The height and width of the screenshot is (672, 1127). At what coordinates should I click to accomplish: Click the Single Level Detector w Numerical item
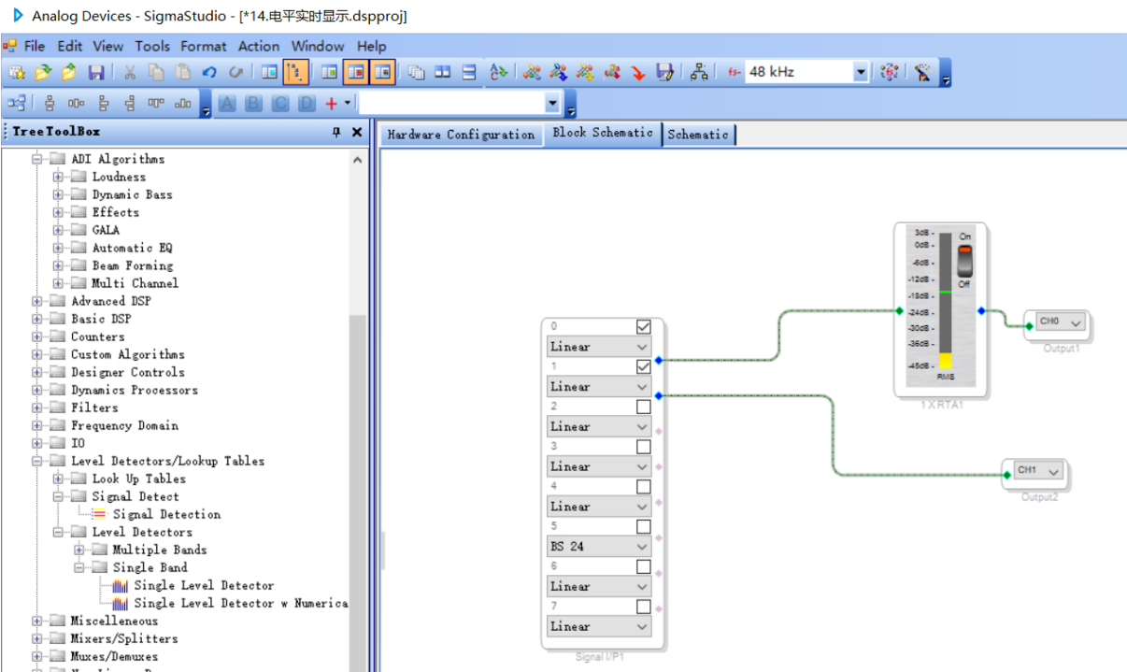[x=241, y=603]
